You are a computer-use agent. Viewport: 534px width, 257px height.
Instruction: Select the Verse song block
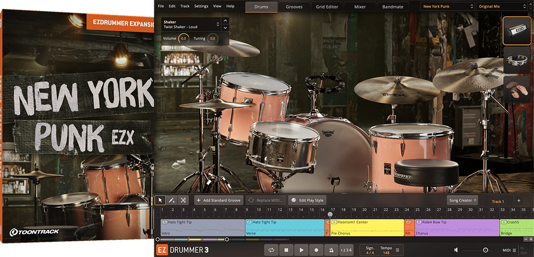pyautogui.click(x=285, y=228)
